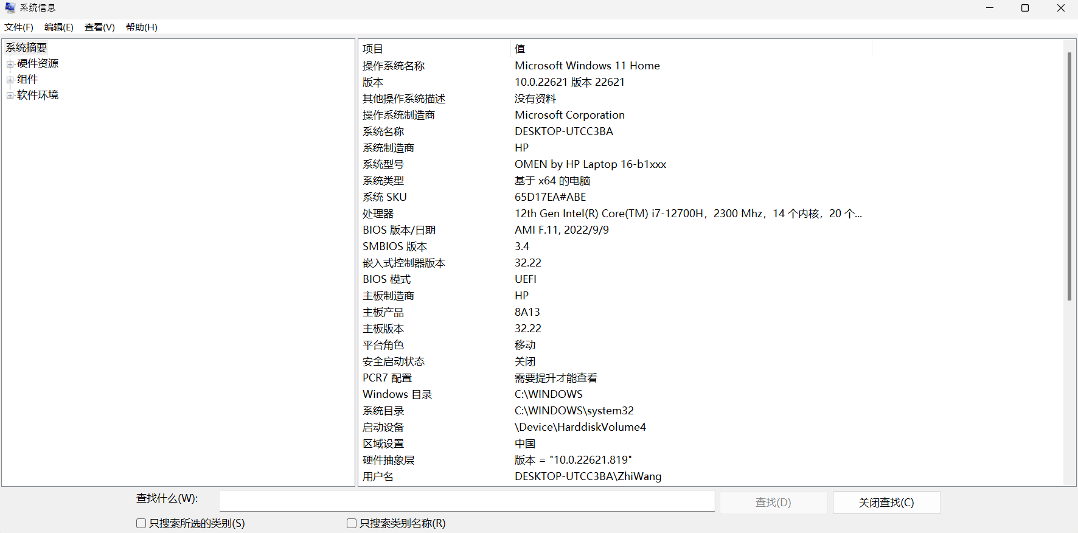
Task: Expand the 组件 tree node
Action: (x=10, y=80)
